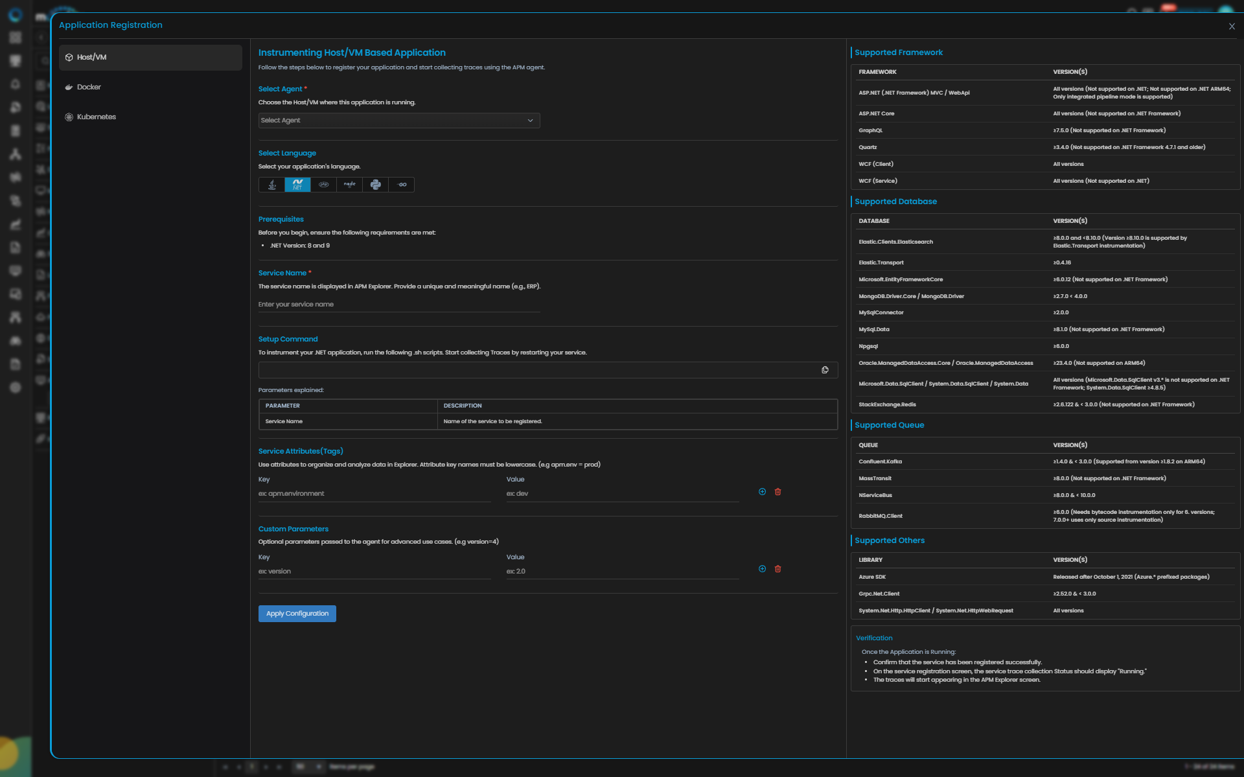Delete the Service Attributes tag row
1244x777 pixels.
pyautogui.click(x=777, y=492)
